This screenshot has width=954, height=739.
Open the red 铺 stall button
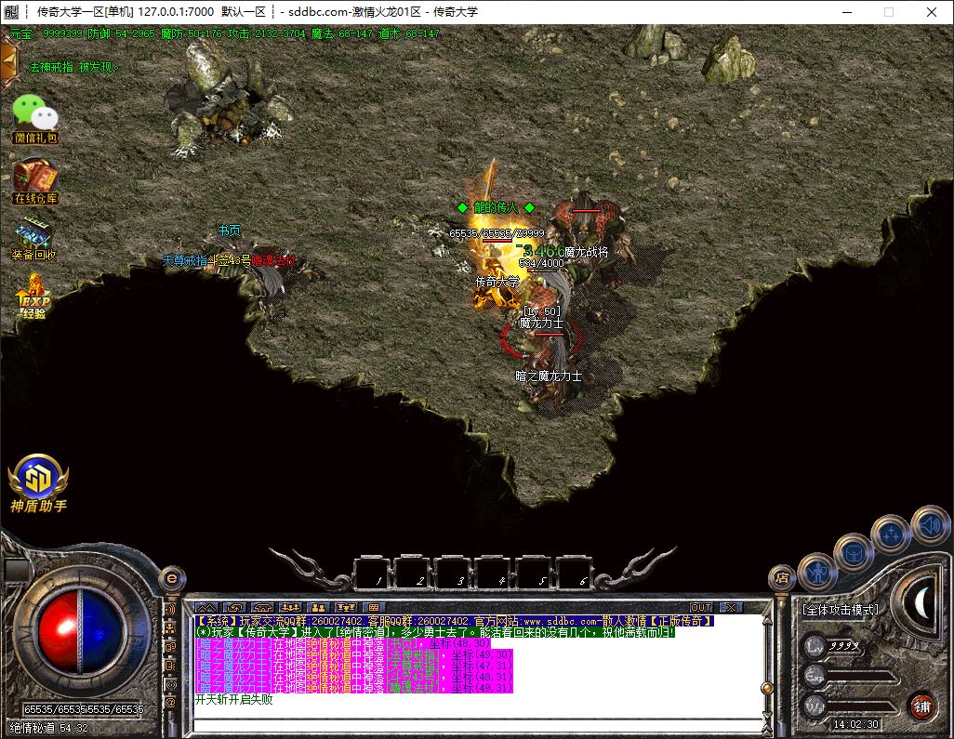tap(922, 706)
